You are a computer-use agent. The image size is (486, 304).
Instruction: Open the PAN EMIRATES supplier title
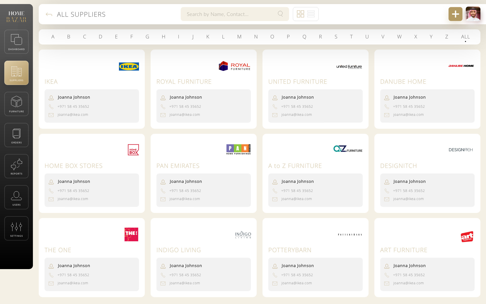[x=178, y=166]
